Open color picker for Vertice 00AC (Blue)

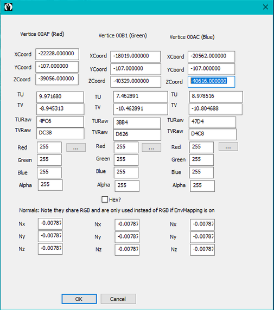coord(228,147)
